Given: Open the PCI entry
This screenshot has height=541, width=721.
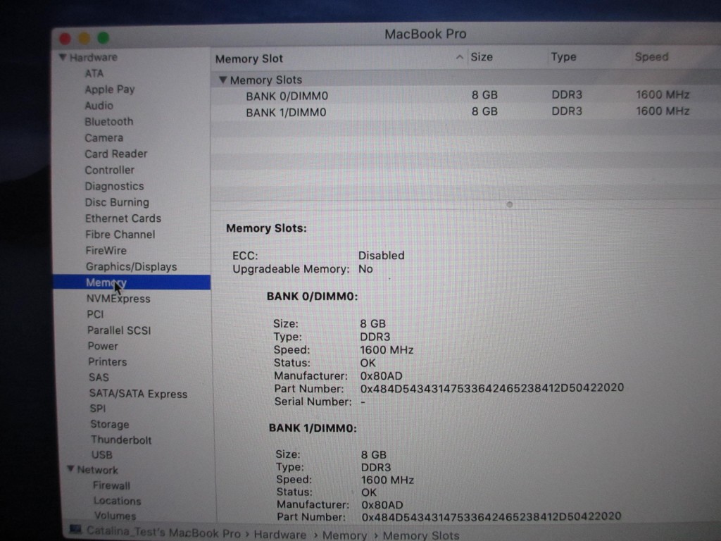Looking at the screenshot, I should 95,314.
